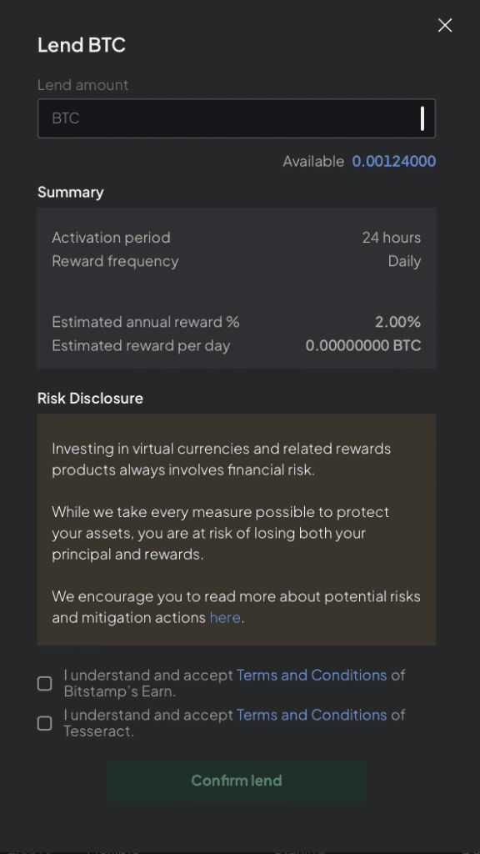
Task: Click the Lend amount field label
Action: pos(83,85)
